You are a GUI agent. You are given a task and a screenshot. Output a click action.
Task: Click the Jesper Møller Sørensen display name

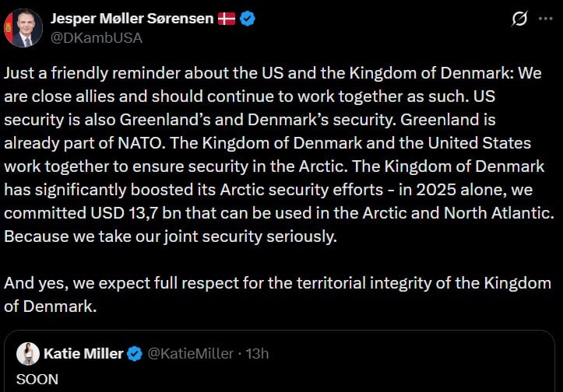pyautogui.click(x=131, y=19)
